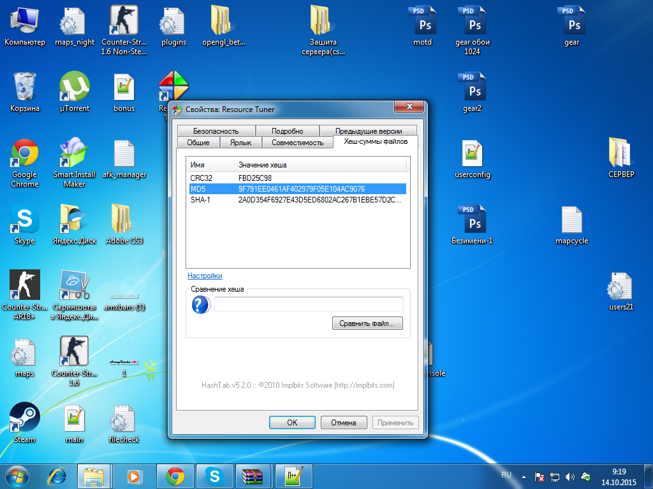The height and width of the screenshot is (489, 653).
Task: Open Яндекс.Диск shortcut
Action: (75, 225)
